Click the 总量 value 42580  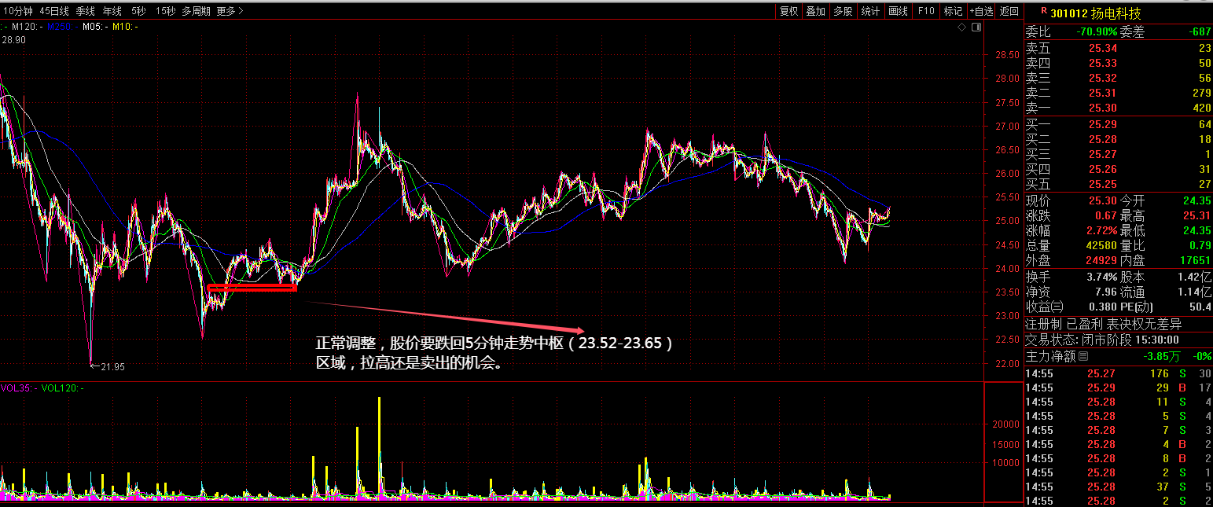click(x=1102, y=245)
